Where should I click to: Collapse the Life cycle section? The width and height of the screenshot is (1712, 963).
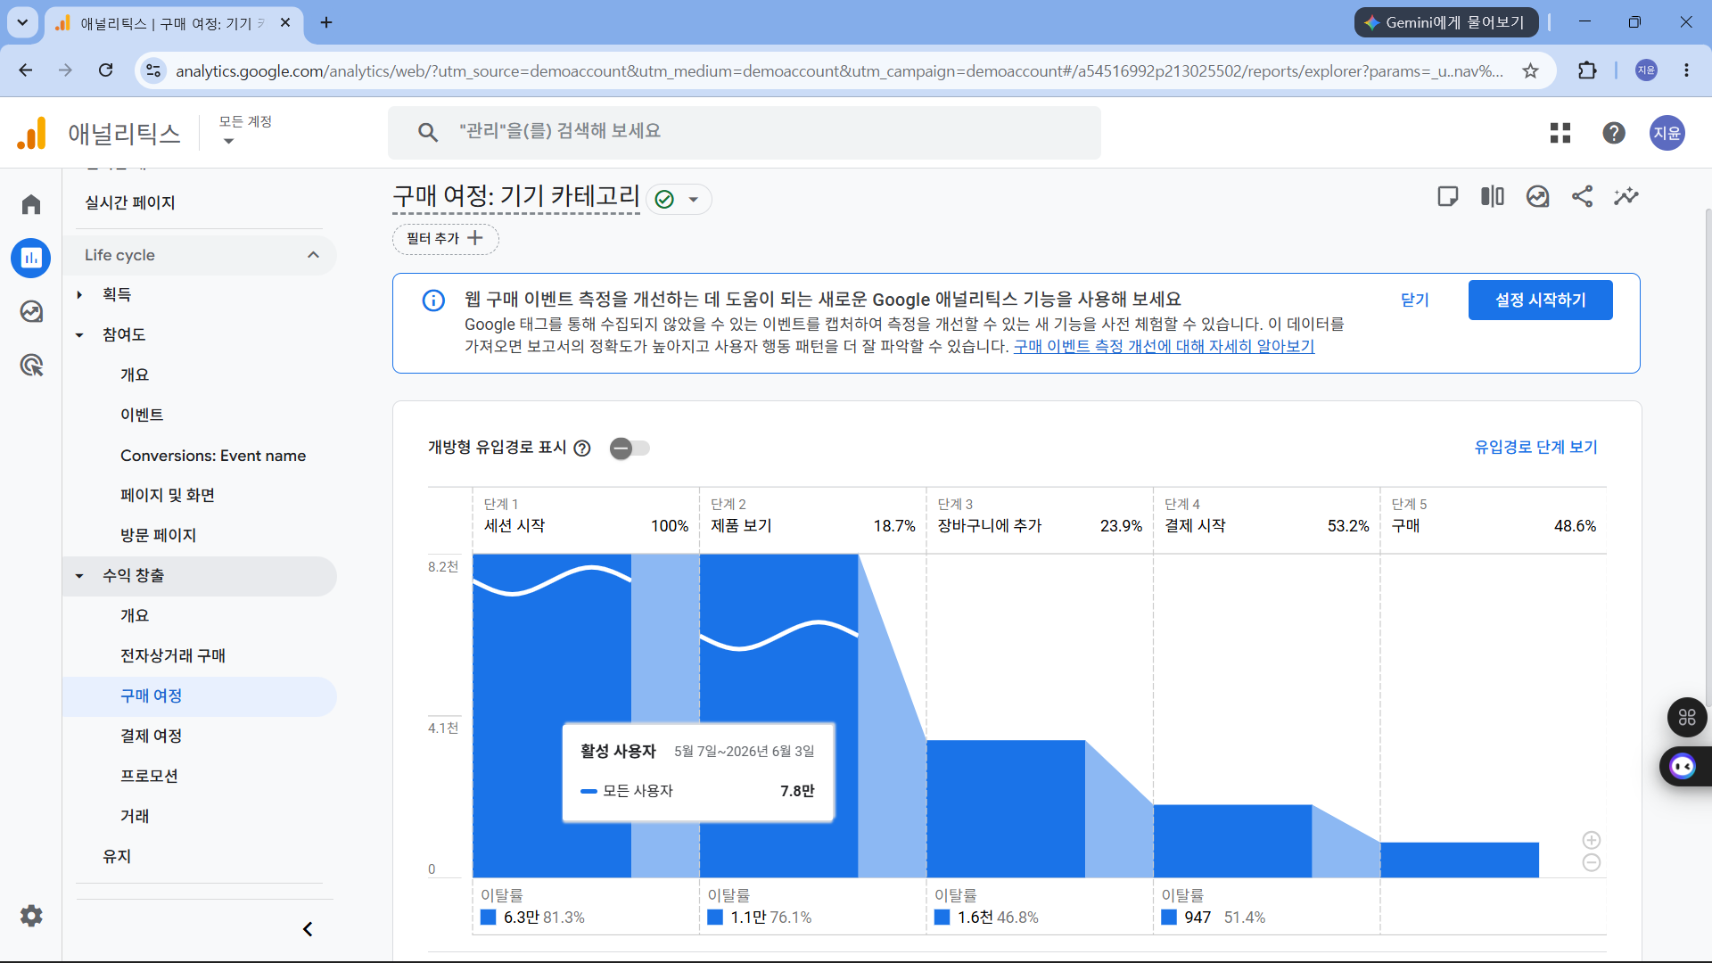pyautogui.click(x=313, y=255)
